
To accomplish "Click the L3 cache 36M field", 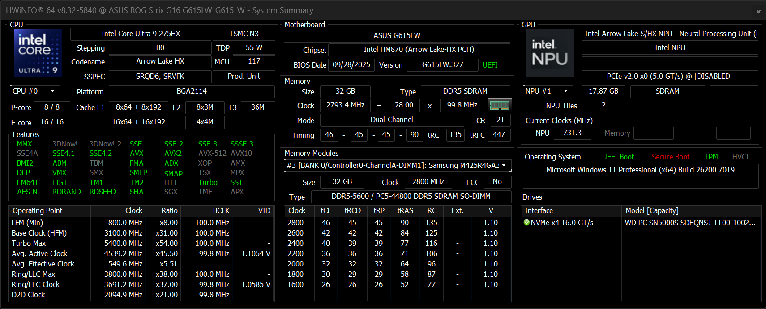I will (257, 115).
